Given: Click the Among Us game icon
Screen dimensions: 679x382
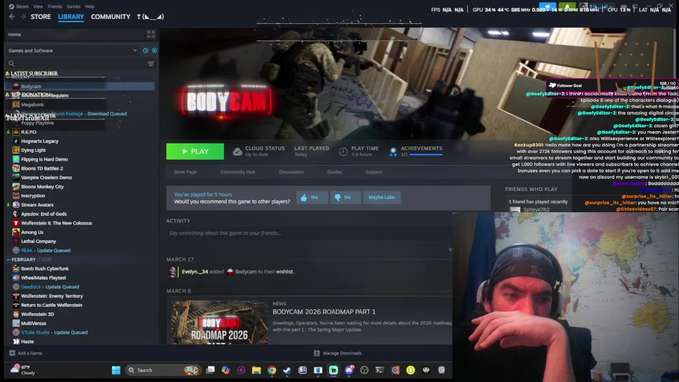Looking at the screenshot, I should point(16,232).
